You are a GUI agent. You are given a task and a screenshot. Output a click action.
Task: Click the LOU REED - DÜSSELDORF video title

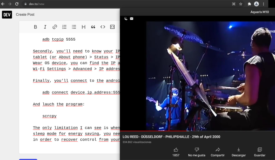tap(171, 137)
